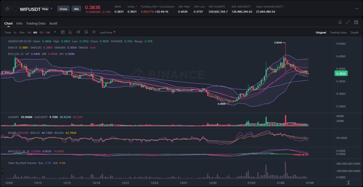Open the Cross margin mode button
This screenshot has height=187, width=363.
point(63,9)
